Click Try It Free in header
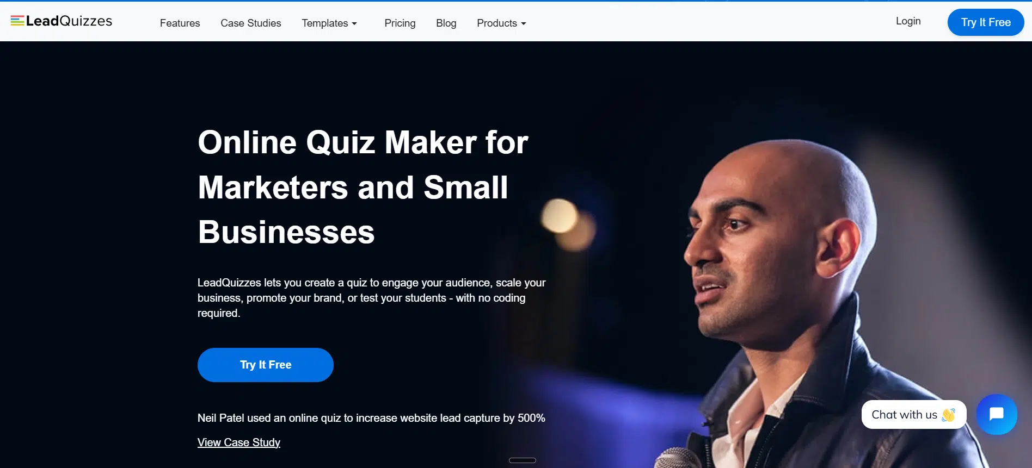The height and width of the screenshot is (468, 1032). (986, 22)
